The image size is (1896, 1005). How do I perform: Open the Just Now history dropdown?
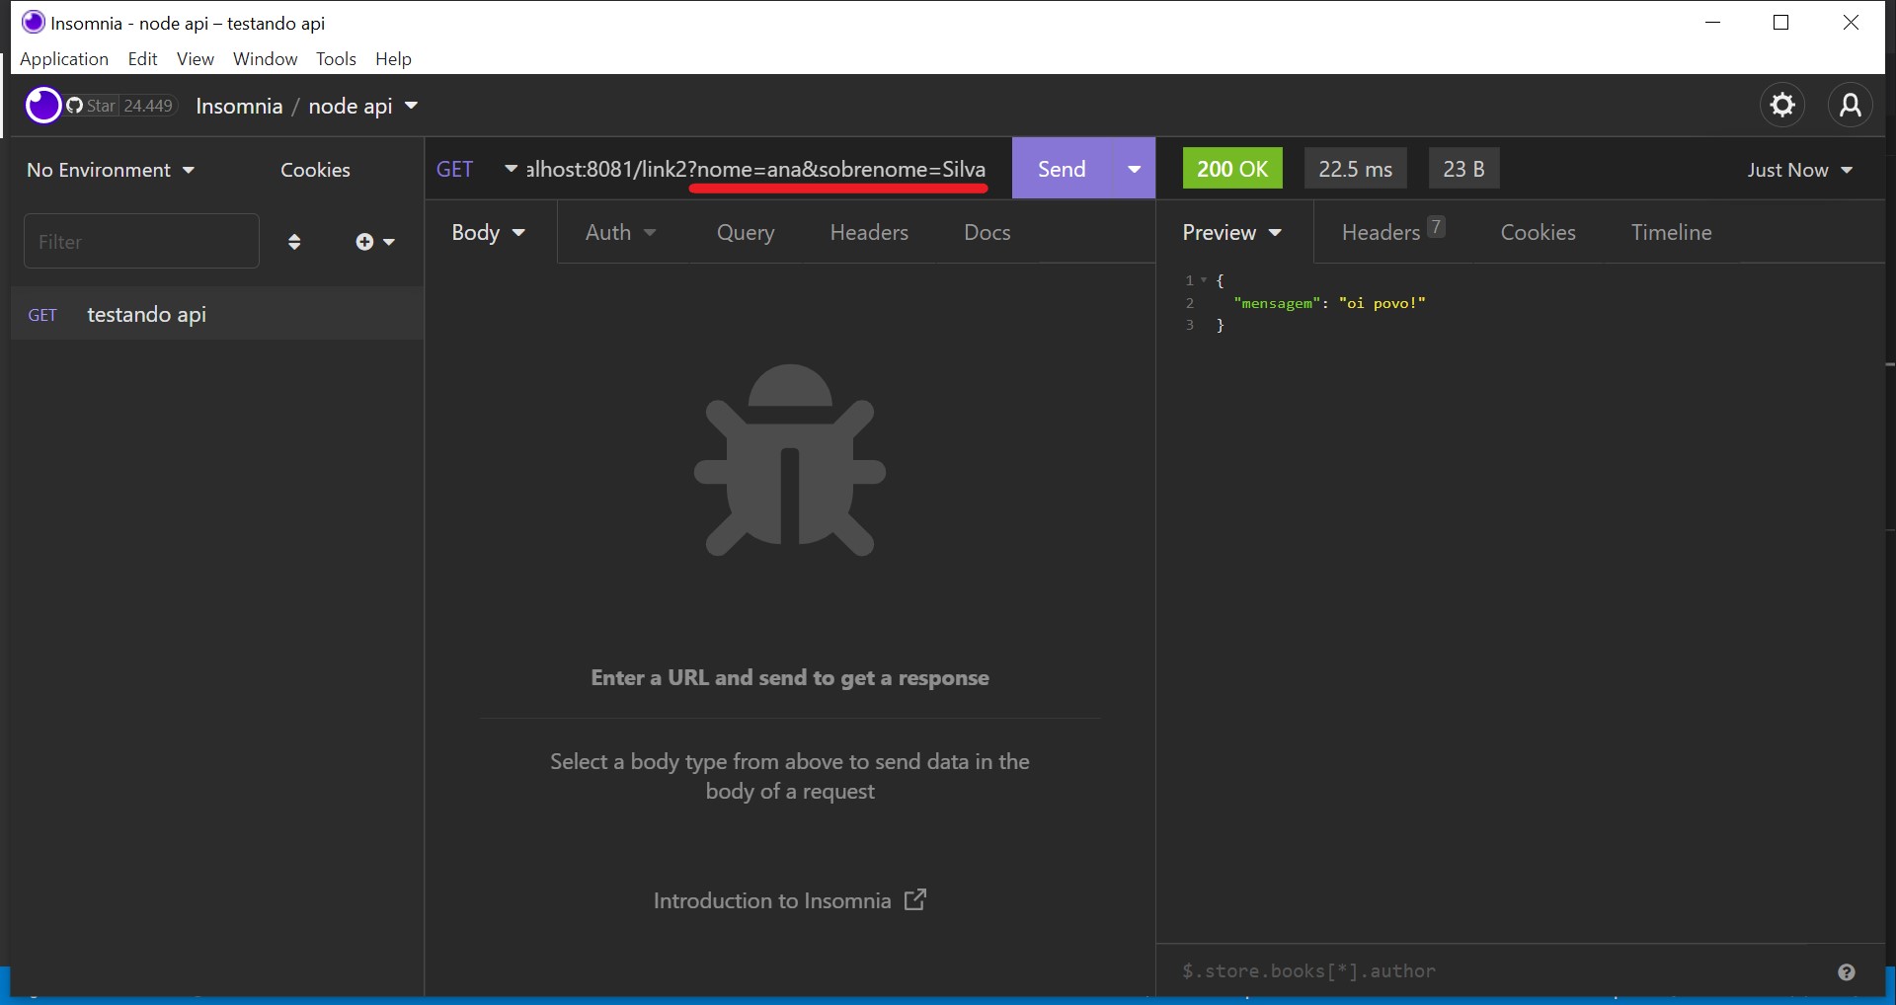(1799, 170)
